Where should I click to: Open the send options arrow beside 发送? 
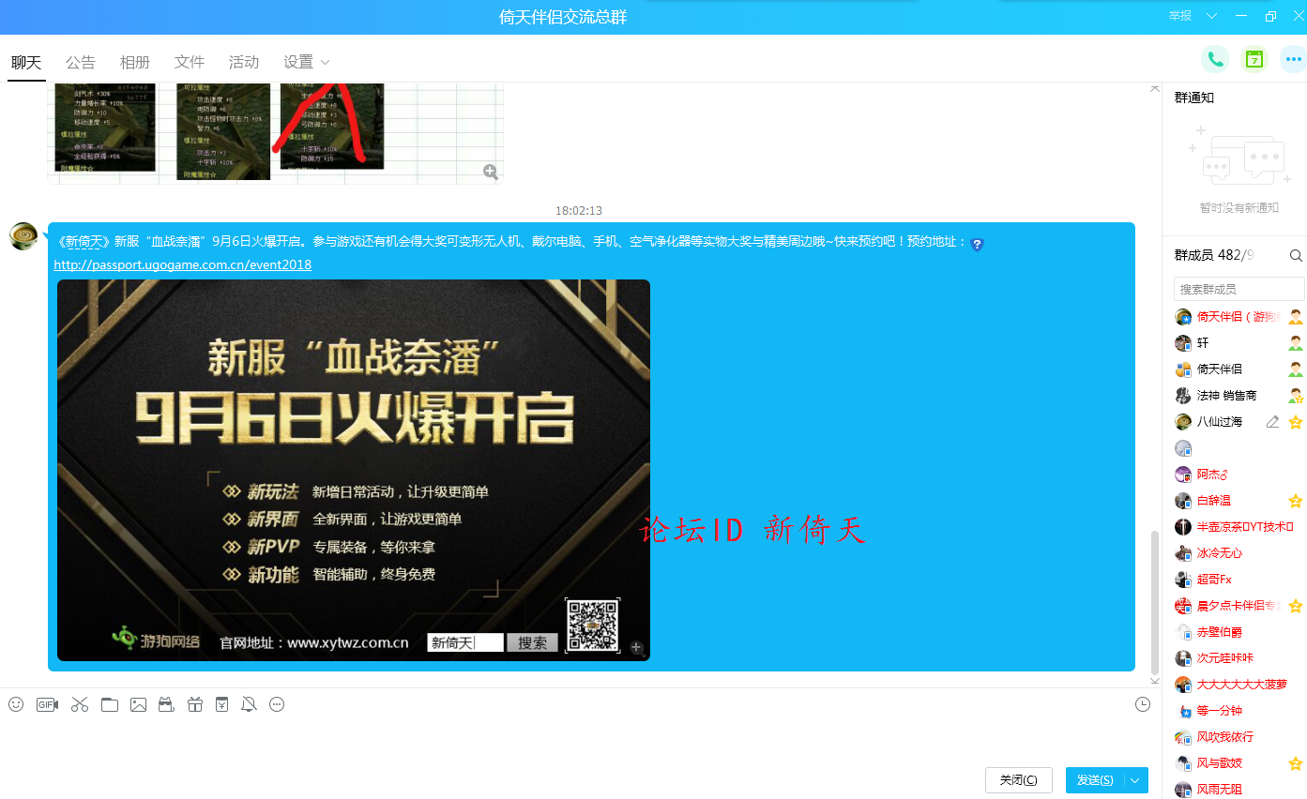pyautogui.click(x=1136, y=780)
